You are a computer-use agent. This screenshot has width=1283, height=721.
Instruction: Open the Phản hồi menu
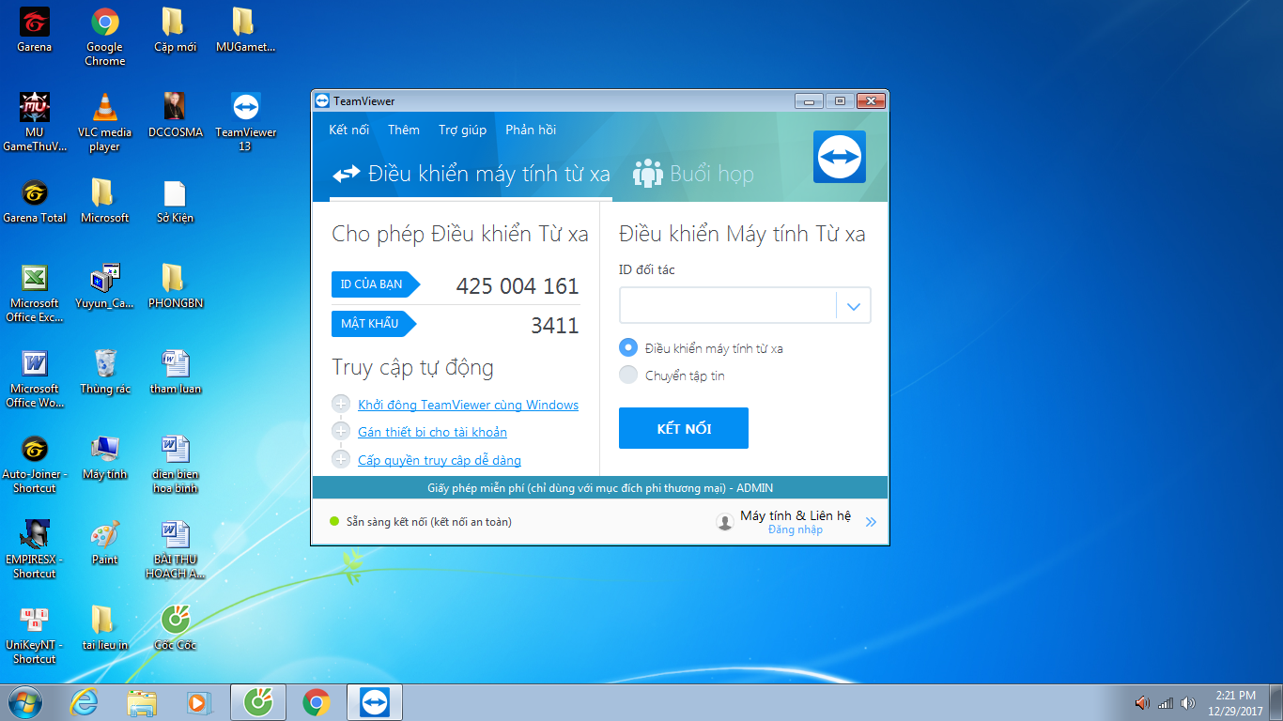[x=531, y=130]
